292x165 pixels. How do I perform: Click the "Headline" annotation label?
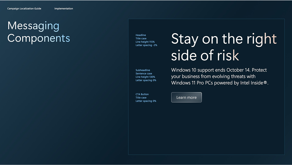(141, 35)
